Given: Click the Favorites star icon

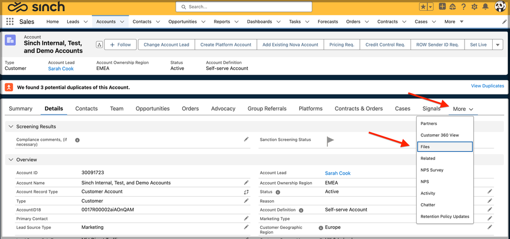Looking at the screenshot, I should coord(423,7).
